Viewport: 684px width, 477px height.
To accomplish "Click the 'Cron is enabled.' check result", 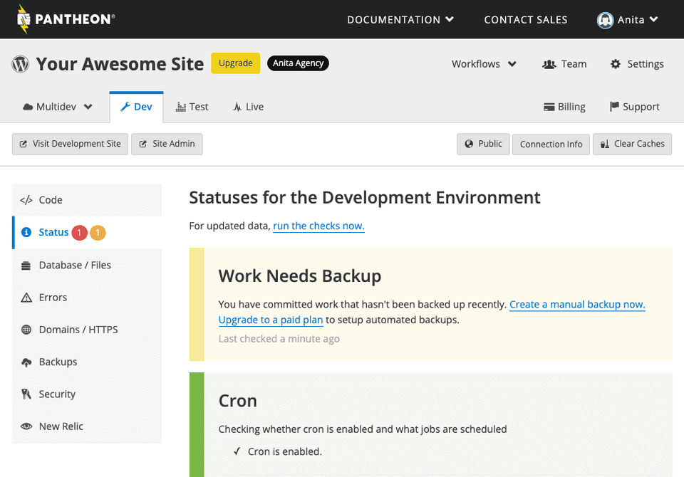I will 285,451.
